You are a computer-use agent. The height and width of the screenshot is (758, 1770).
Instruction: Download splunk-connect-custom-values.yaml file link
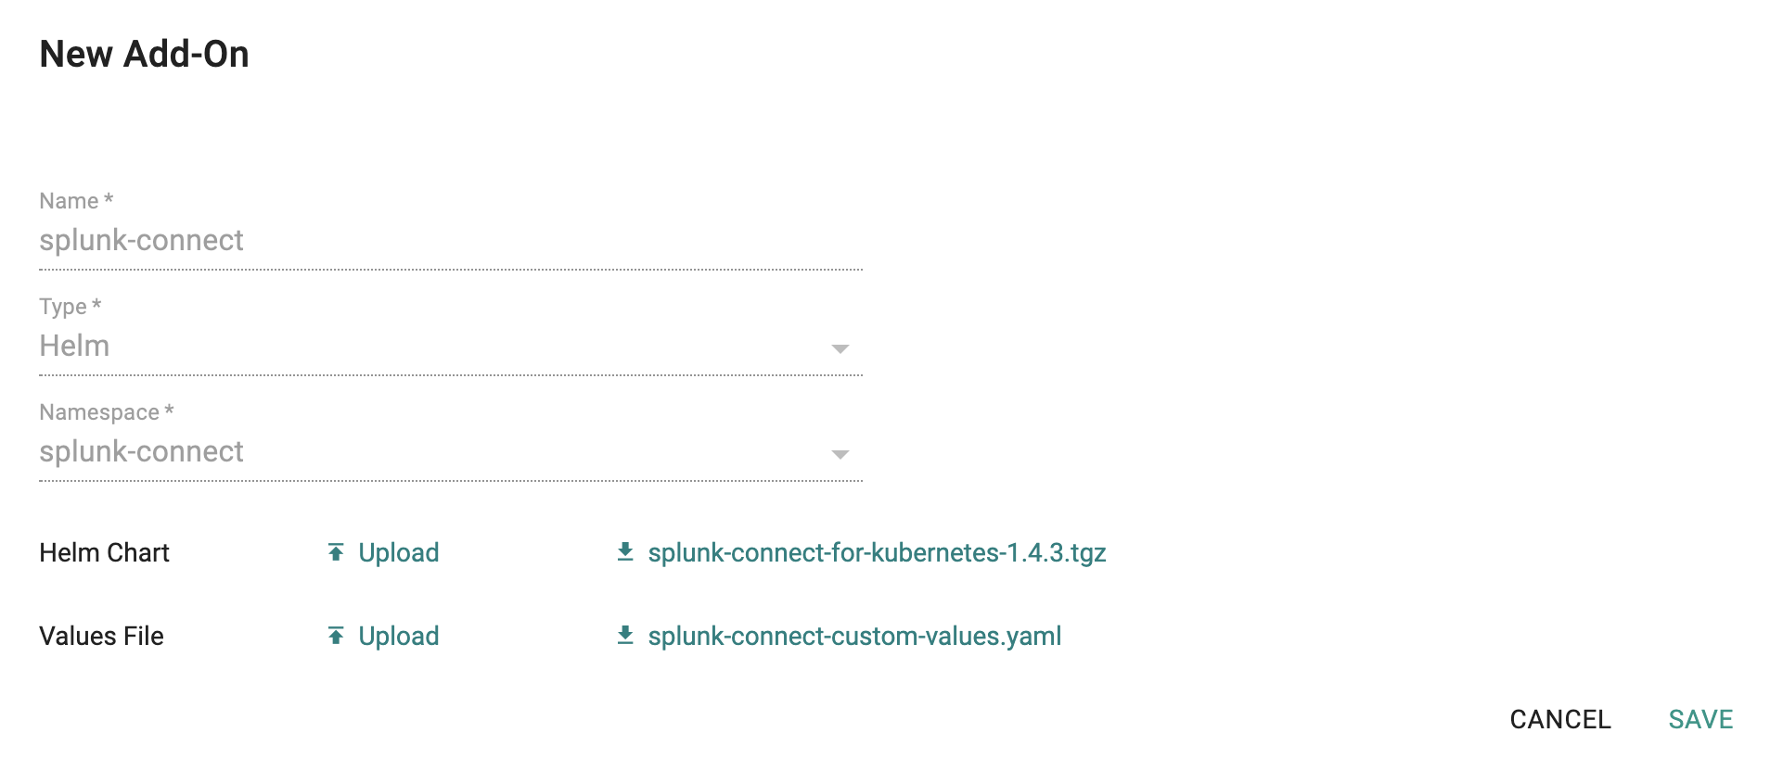point(854,636)
